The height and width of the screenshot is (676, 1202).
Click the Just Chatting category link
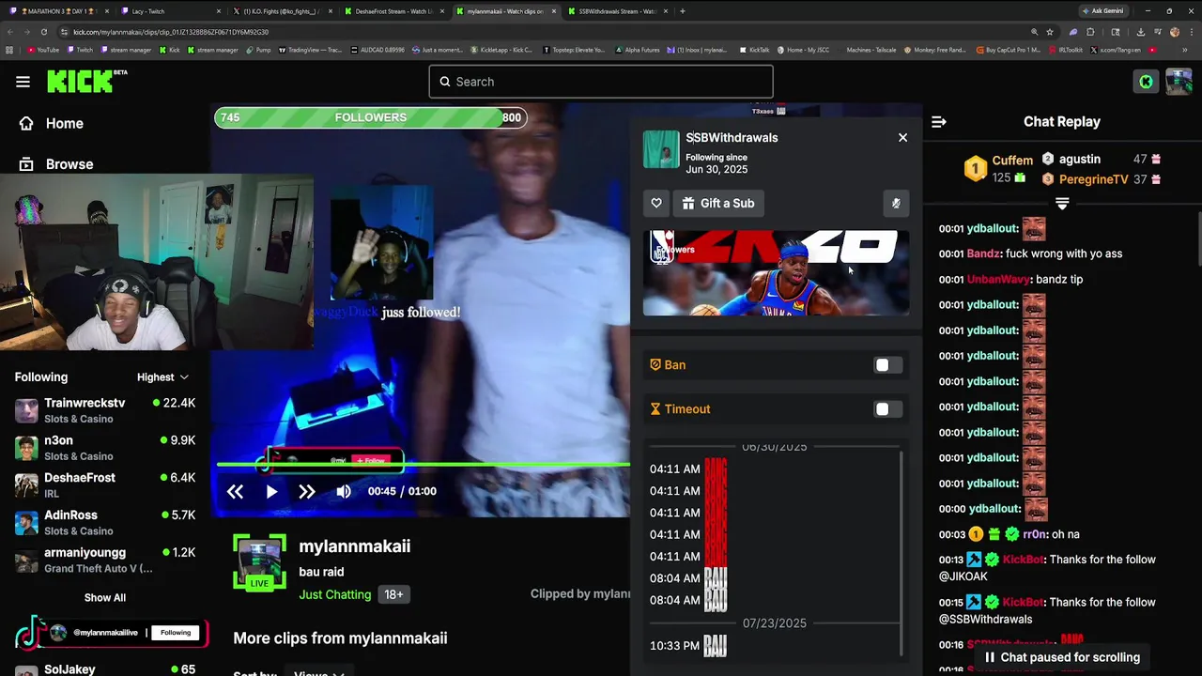[x=335, y=594]
